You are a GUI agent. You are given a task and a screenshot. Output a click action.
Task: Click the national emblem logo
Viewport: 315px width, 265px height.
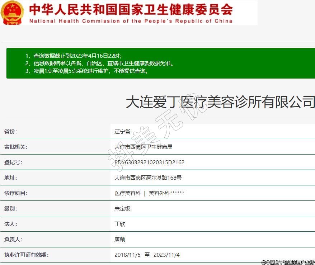coord(13,13)
